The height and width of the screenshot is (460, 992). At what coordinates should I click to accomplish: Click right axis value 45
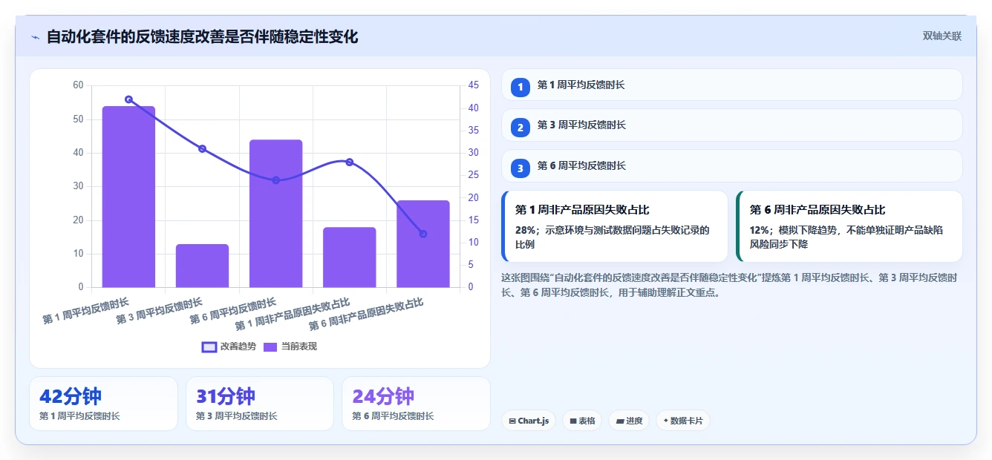[x=473, y=85]
